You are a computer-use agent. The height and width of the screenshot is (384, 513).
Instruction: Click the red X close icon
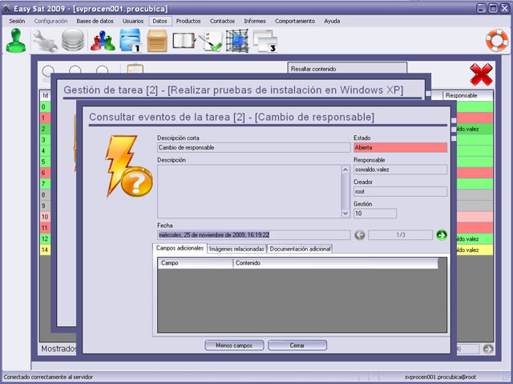481,74
